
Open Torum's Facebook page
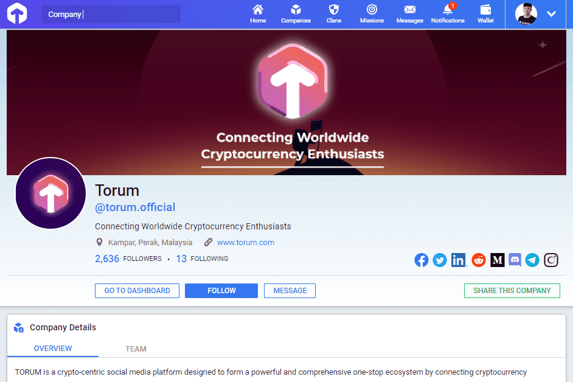click(422, 260)
